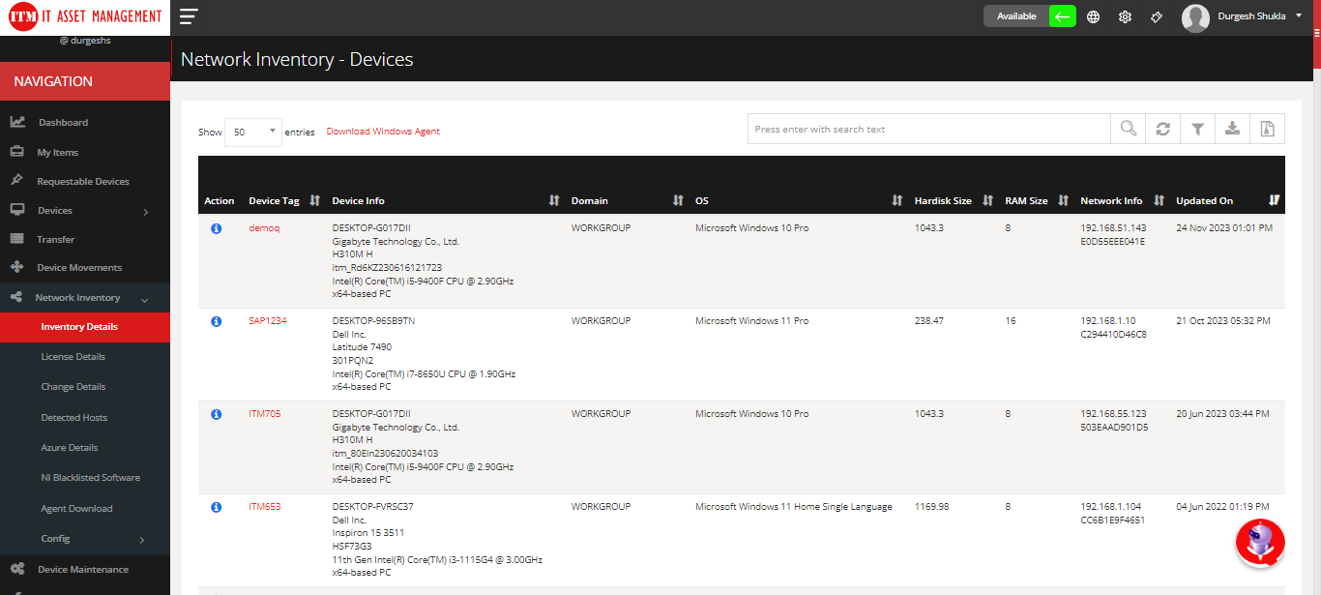Click the ITM IT Asset Management logo
The image size is (1321, 595).
[x=85, y=16]
